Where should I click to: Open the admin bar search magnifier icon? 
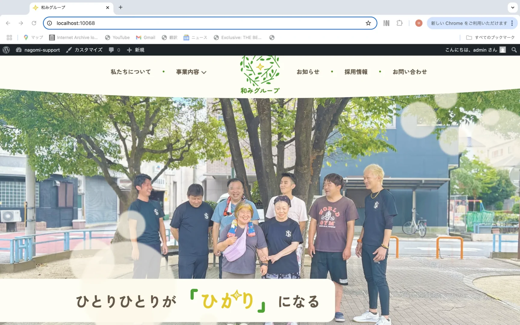pyautogui.click(x=514, y=50)
